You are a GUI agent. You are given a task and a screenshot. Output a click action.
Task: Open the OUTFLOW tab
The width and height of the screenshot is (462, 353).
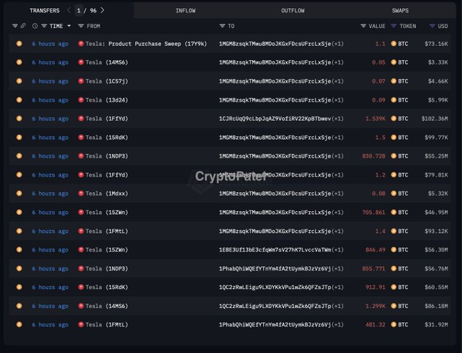point(293,11)
